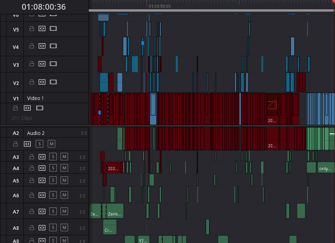Select the 'only...' audio clip on A4
This screenshot has width=335, height=243.
(326, 167)
